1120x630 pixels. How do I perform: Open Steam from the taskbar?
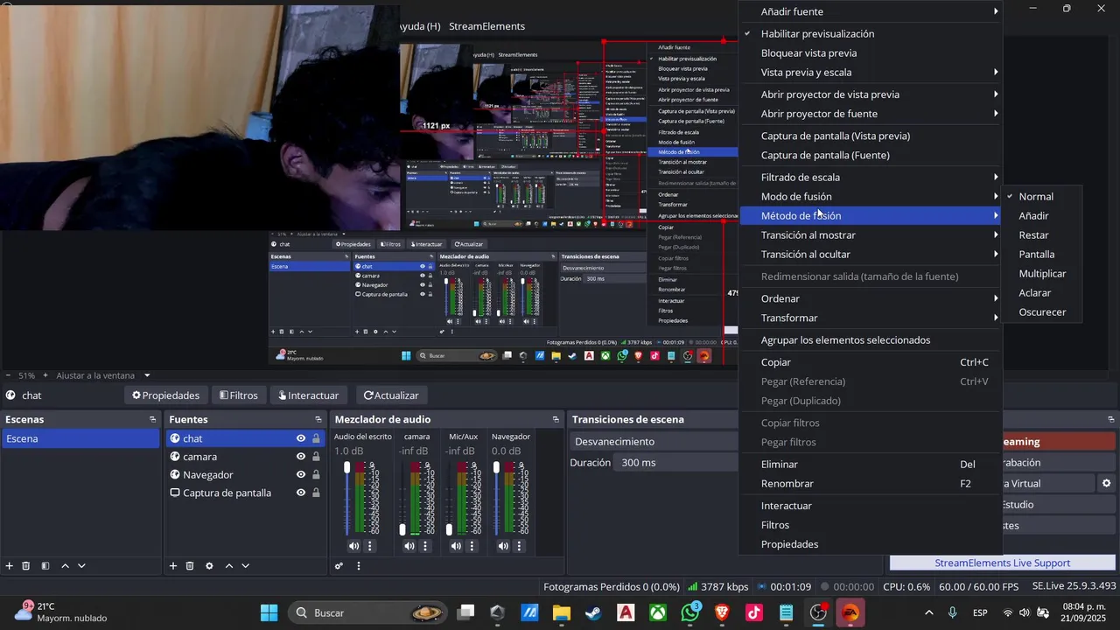coord(593,612)
